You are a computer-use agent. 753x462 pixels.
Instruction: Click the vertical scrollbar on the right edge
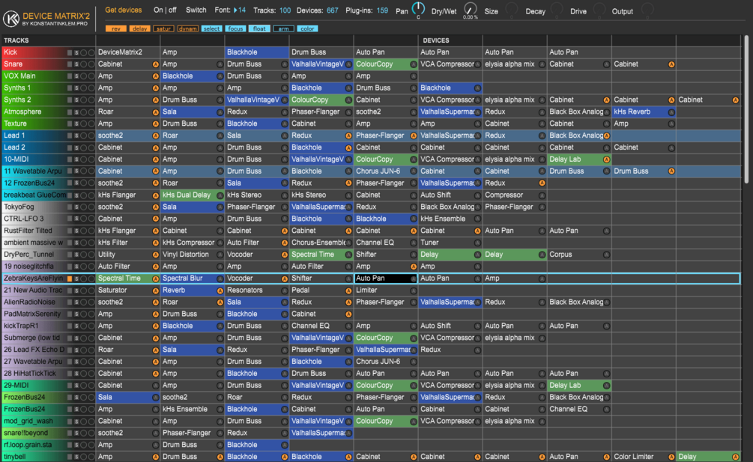(746, 110)
